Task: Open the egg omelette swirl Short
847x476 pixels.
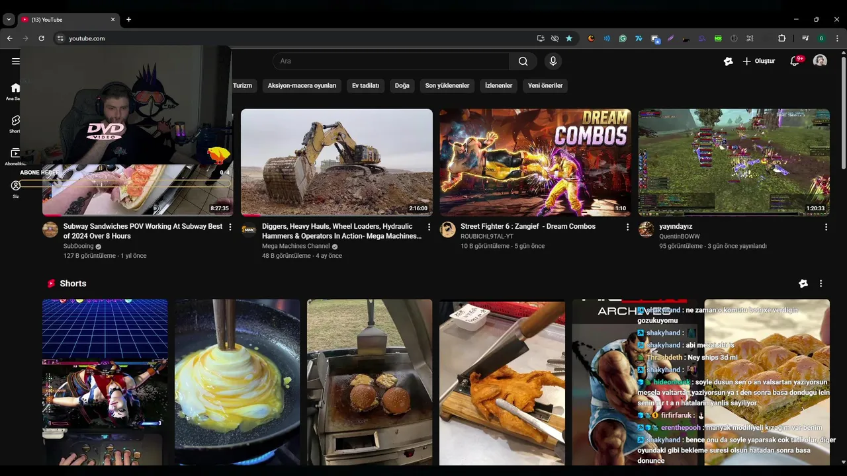Action: 237,382
